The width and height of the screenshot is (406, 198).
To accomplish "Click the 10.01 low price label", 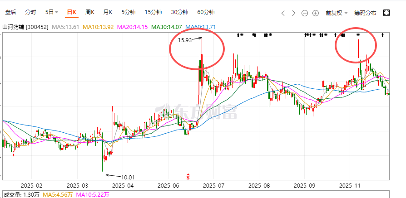I will click(128, 177).
